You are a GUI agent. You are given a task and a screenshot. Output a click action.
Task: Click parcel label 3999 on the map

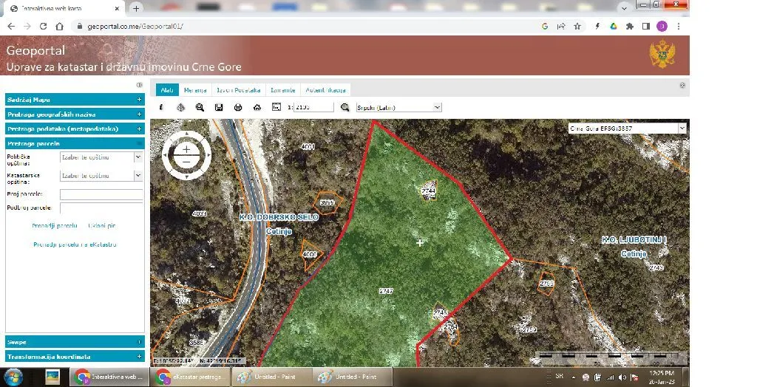tap(327, 202)
